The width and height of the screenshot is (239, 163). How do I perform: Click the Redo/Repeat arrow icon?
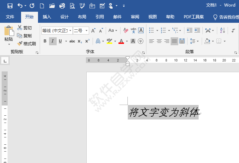coord(32,6)
